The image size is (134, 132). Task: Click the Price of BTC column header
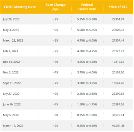coord(118,7)
